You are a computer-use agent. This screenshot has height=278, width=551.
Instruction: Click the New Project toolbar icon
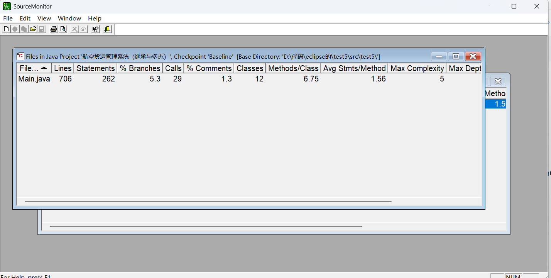[6, 29]
